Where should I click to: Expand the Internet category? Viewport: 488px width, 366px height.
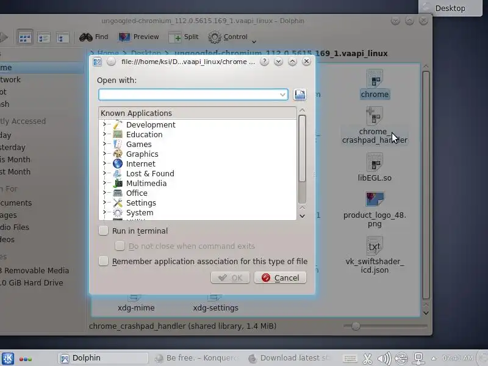tap(104, 163)
